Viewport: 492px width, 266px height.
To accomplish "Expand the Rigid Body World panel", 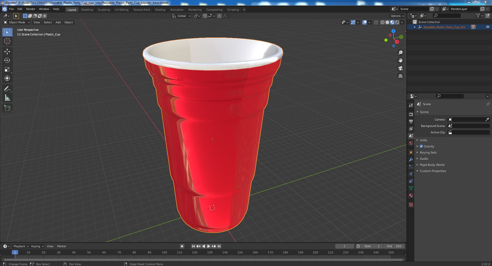I will pyautogui.click(x=432, y=165).
